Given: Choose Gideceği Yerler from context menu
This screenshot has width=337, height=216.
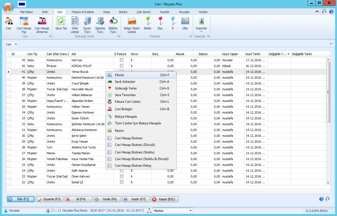Looking at the screenshot, I should click(141, 88).
